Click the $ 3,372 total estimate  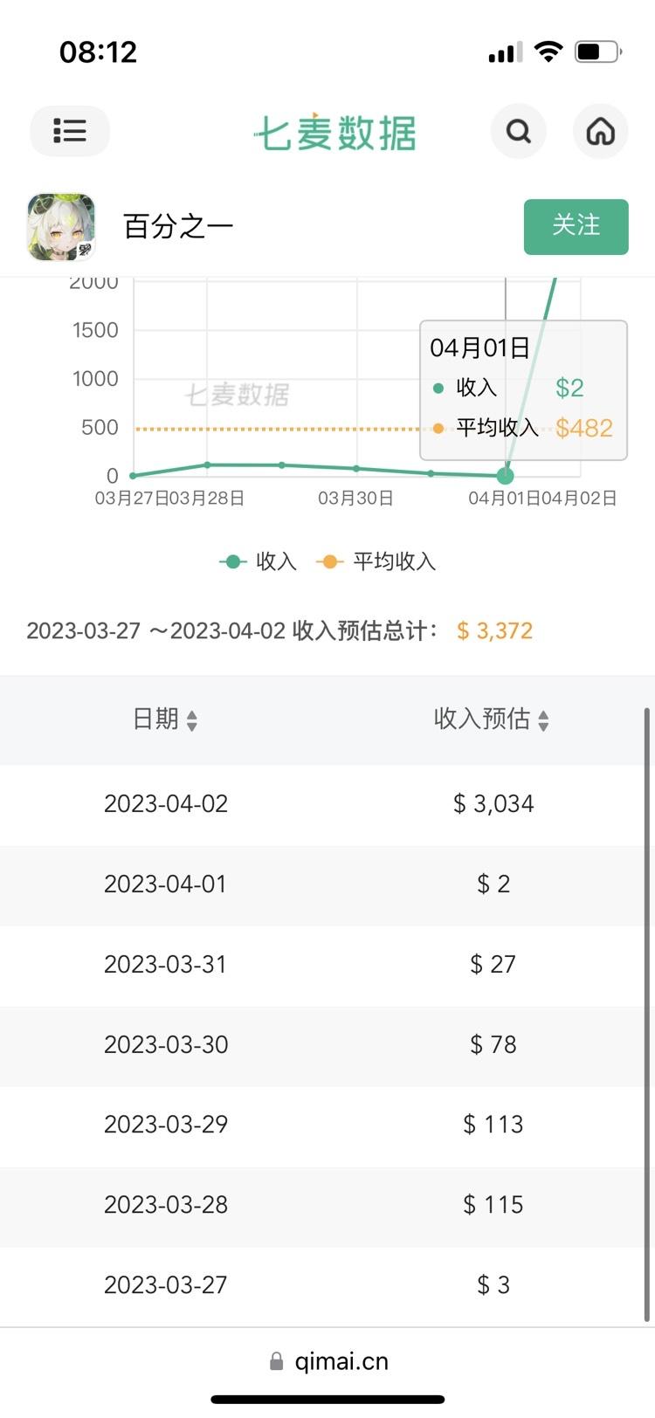point(494,630)
